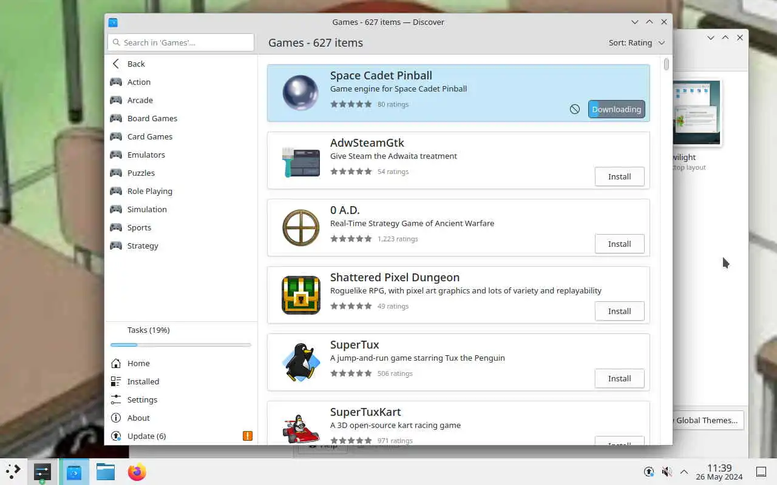Click the updates tray icon
Screen dimensions: 777x485
648,472
